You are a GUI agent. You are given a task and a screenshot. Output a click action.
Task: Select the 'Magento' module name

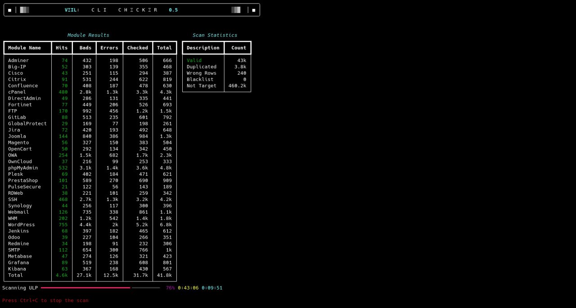pyautogui.click(x=18, y=142)
